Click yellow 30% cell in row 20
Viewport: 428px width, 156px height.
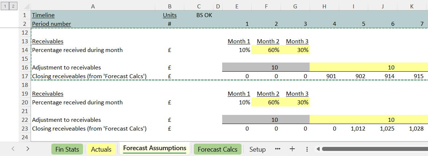click(x=295, y=103)
